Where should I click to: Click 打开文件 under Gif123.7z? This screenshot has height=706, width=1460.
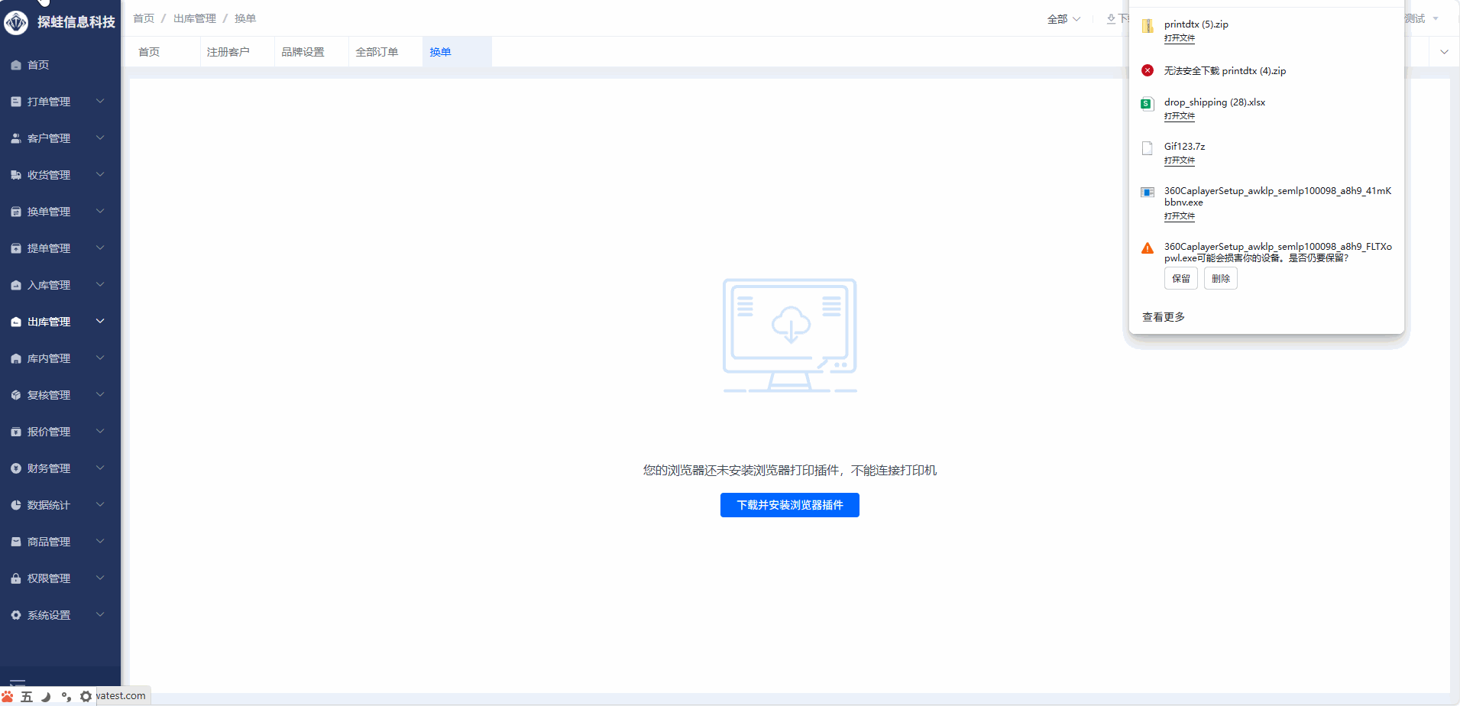pos(1179,160)
